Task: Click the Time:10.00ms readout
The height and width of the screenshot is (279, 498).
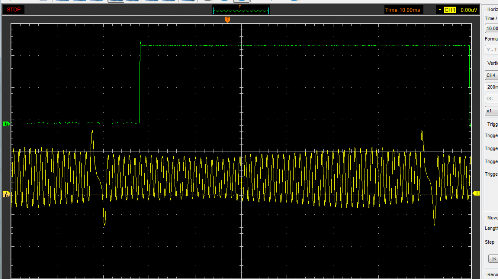Action: tap(403, 10)
